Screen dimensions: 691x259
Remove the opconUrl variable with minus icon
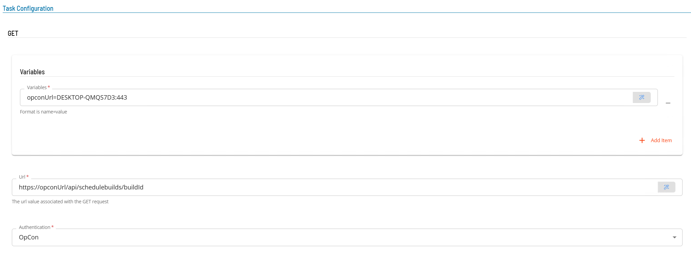[x=668, y=103]
